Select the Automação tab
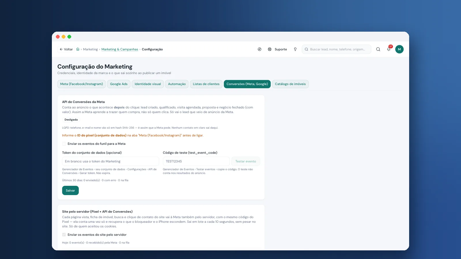 point(177,84)
